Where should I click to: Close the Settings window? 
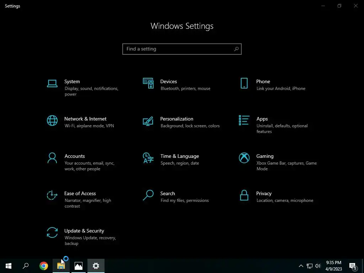click(x=355, y=6)
